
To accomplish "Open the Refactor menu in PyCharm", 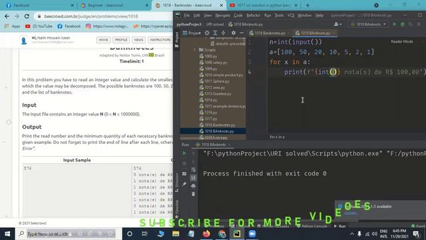I will point(254,15).
